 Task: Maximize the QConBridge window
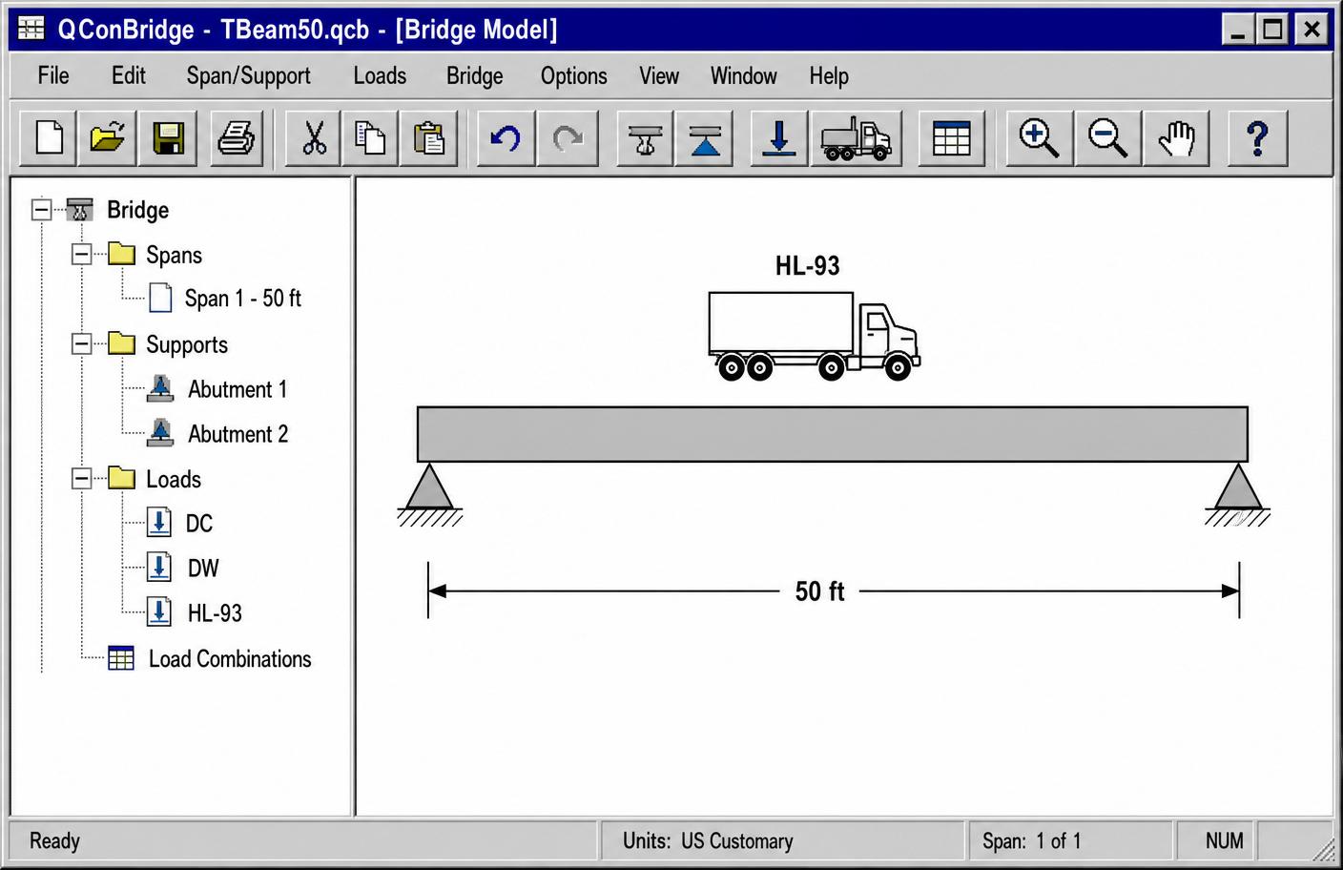tap(1272, 30)
